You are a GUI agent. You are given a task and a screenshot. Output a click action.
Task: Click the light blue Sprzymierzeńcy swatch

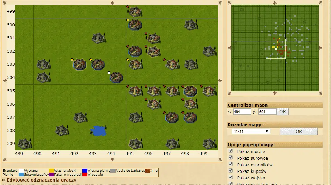(21, 175)
